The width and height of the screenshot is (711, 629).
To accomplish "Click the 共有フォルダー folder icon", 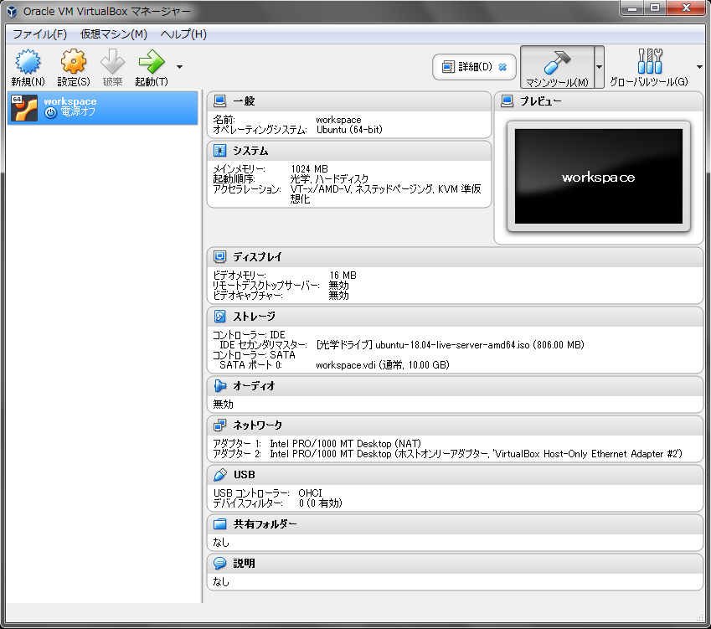I will point(220,523).
